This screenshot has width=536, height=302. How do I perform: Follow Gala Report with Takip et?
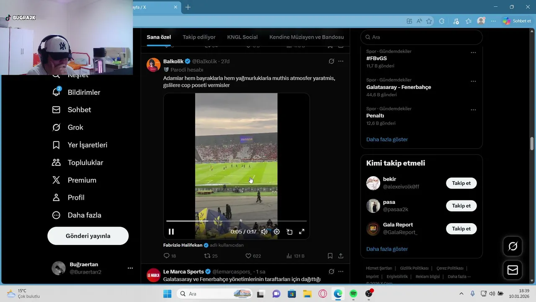(x=461, y=229)
